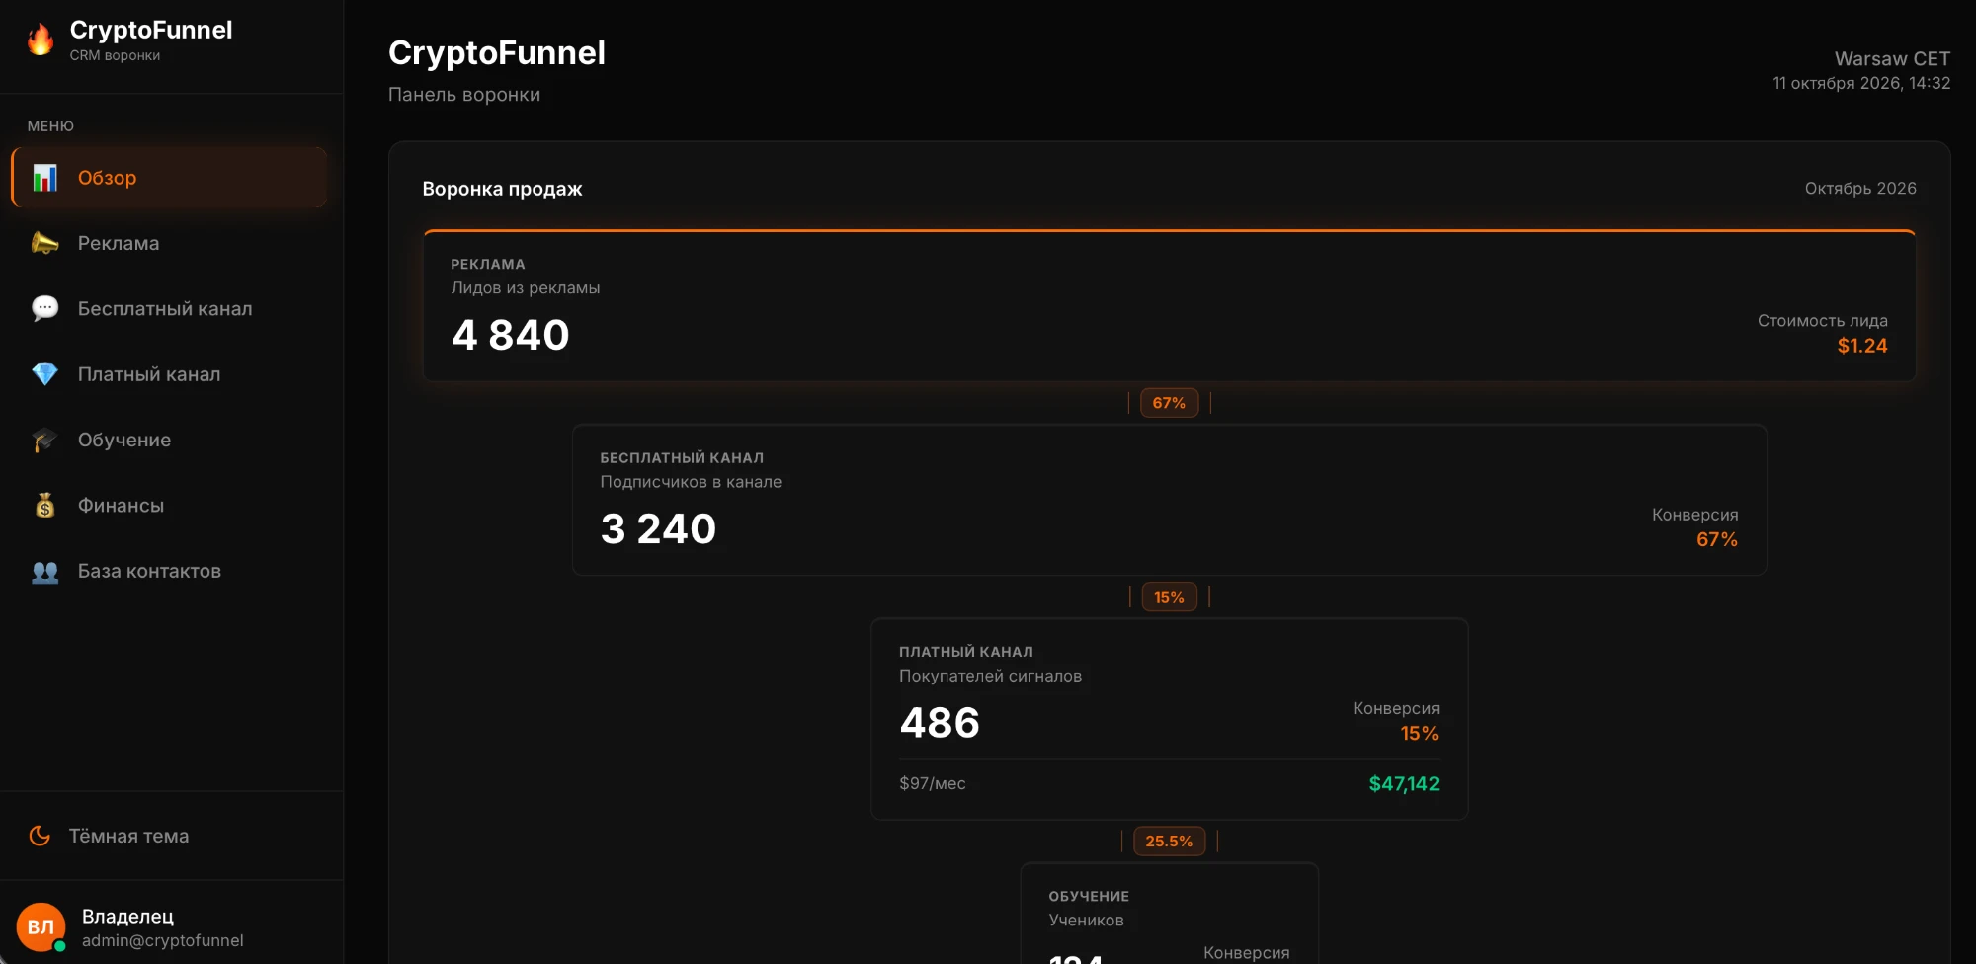Image resolution: width=1976 pixels, height=964 pixels.
Task: Click the speech bubble icon for Бесплатный канал
Action: coord(44,308)
